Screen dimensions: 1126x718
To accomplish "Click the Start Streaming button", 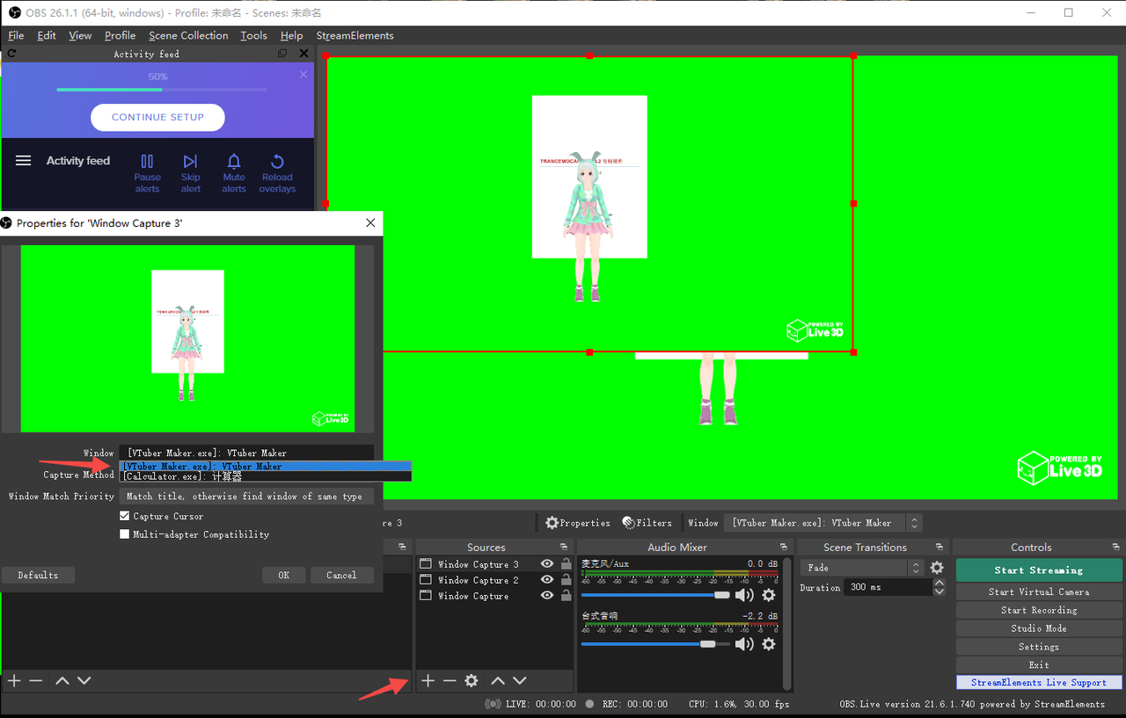I will (x=1038, y=570).
